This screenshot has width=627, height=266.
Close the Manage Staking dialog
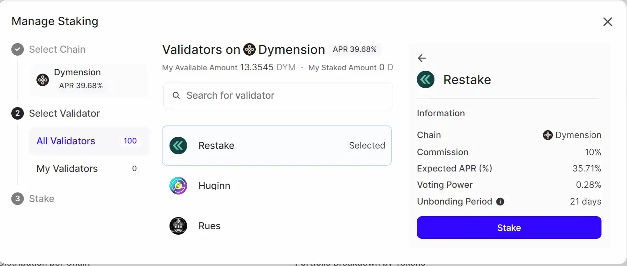(x=608, y=22)
